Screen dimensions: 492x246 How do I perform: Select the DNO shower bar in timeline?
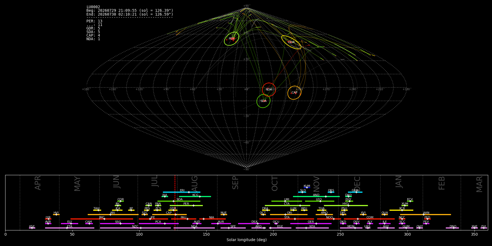click(452, 228)
